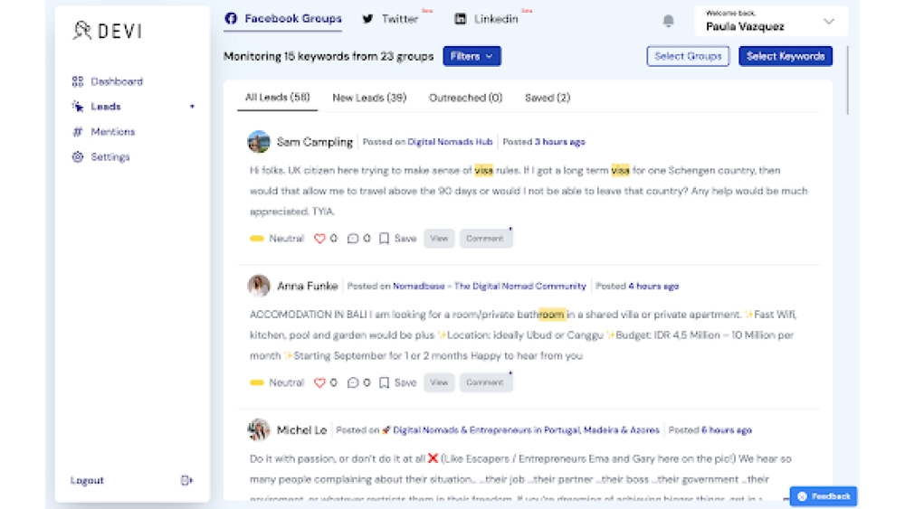The height and width of the screenshot is (509, 905).
Task: Open the Settings gear icon
Action: (x=77, y=156)
